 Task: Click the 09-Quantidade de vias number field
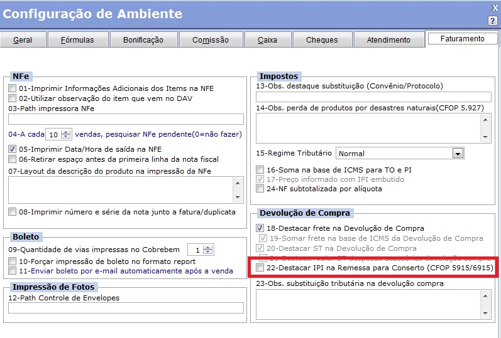[195, 250]
